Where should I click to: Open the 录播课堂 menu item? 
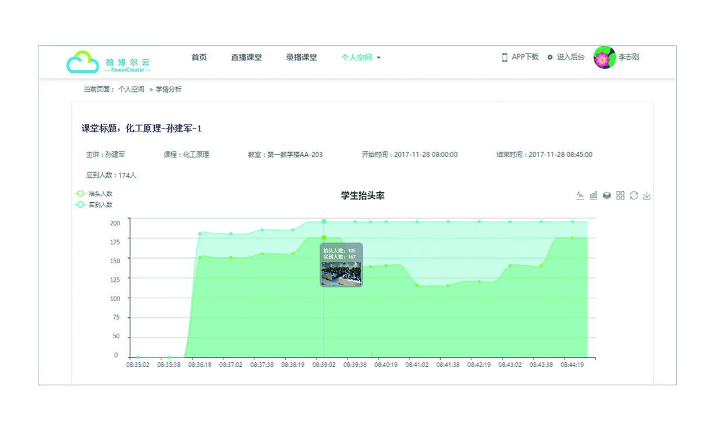[x=302, y=58]
